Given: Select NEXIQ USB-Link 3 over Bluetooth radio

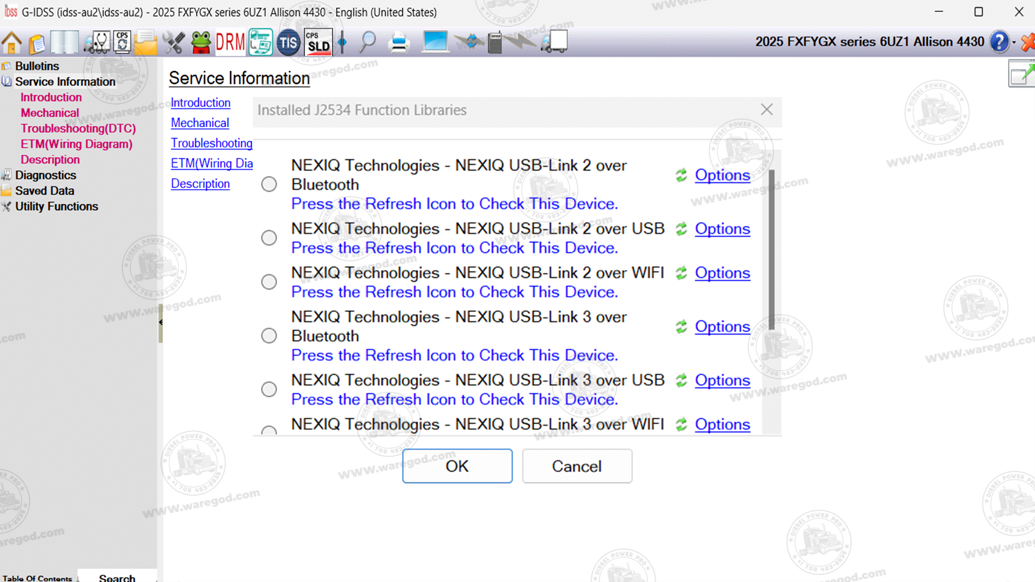Looking at the screenshot, I should click(269, 336).
